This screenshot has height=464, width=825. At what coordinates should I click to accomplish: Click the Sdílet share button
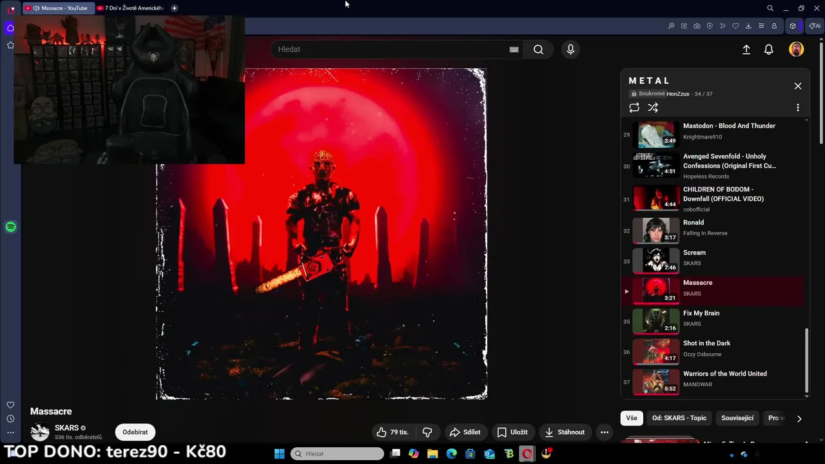pos(465,432)
